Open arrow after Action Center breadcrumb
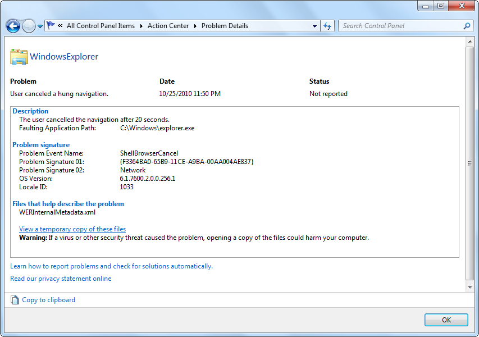Viewport: 479px width, 337px height. [195, 26]
